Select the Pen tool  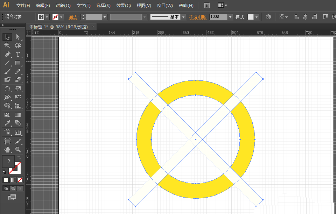7,55
